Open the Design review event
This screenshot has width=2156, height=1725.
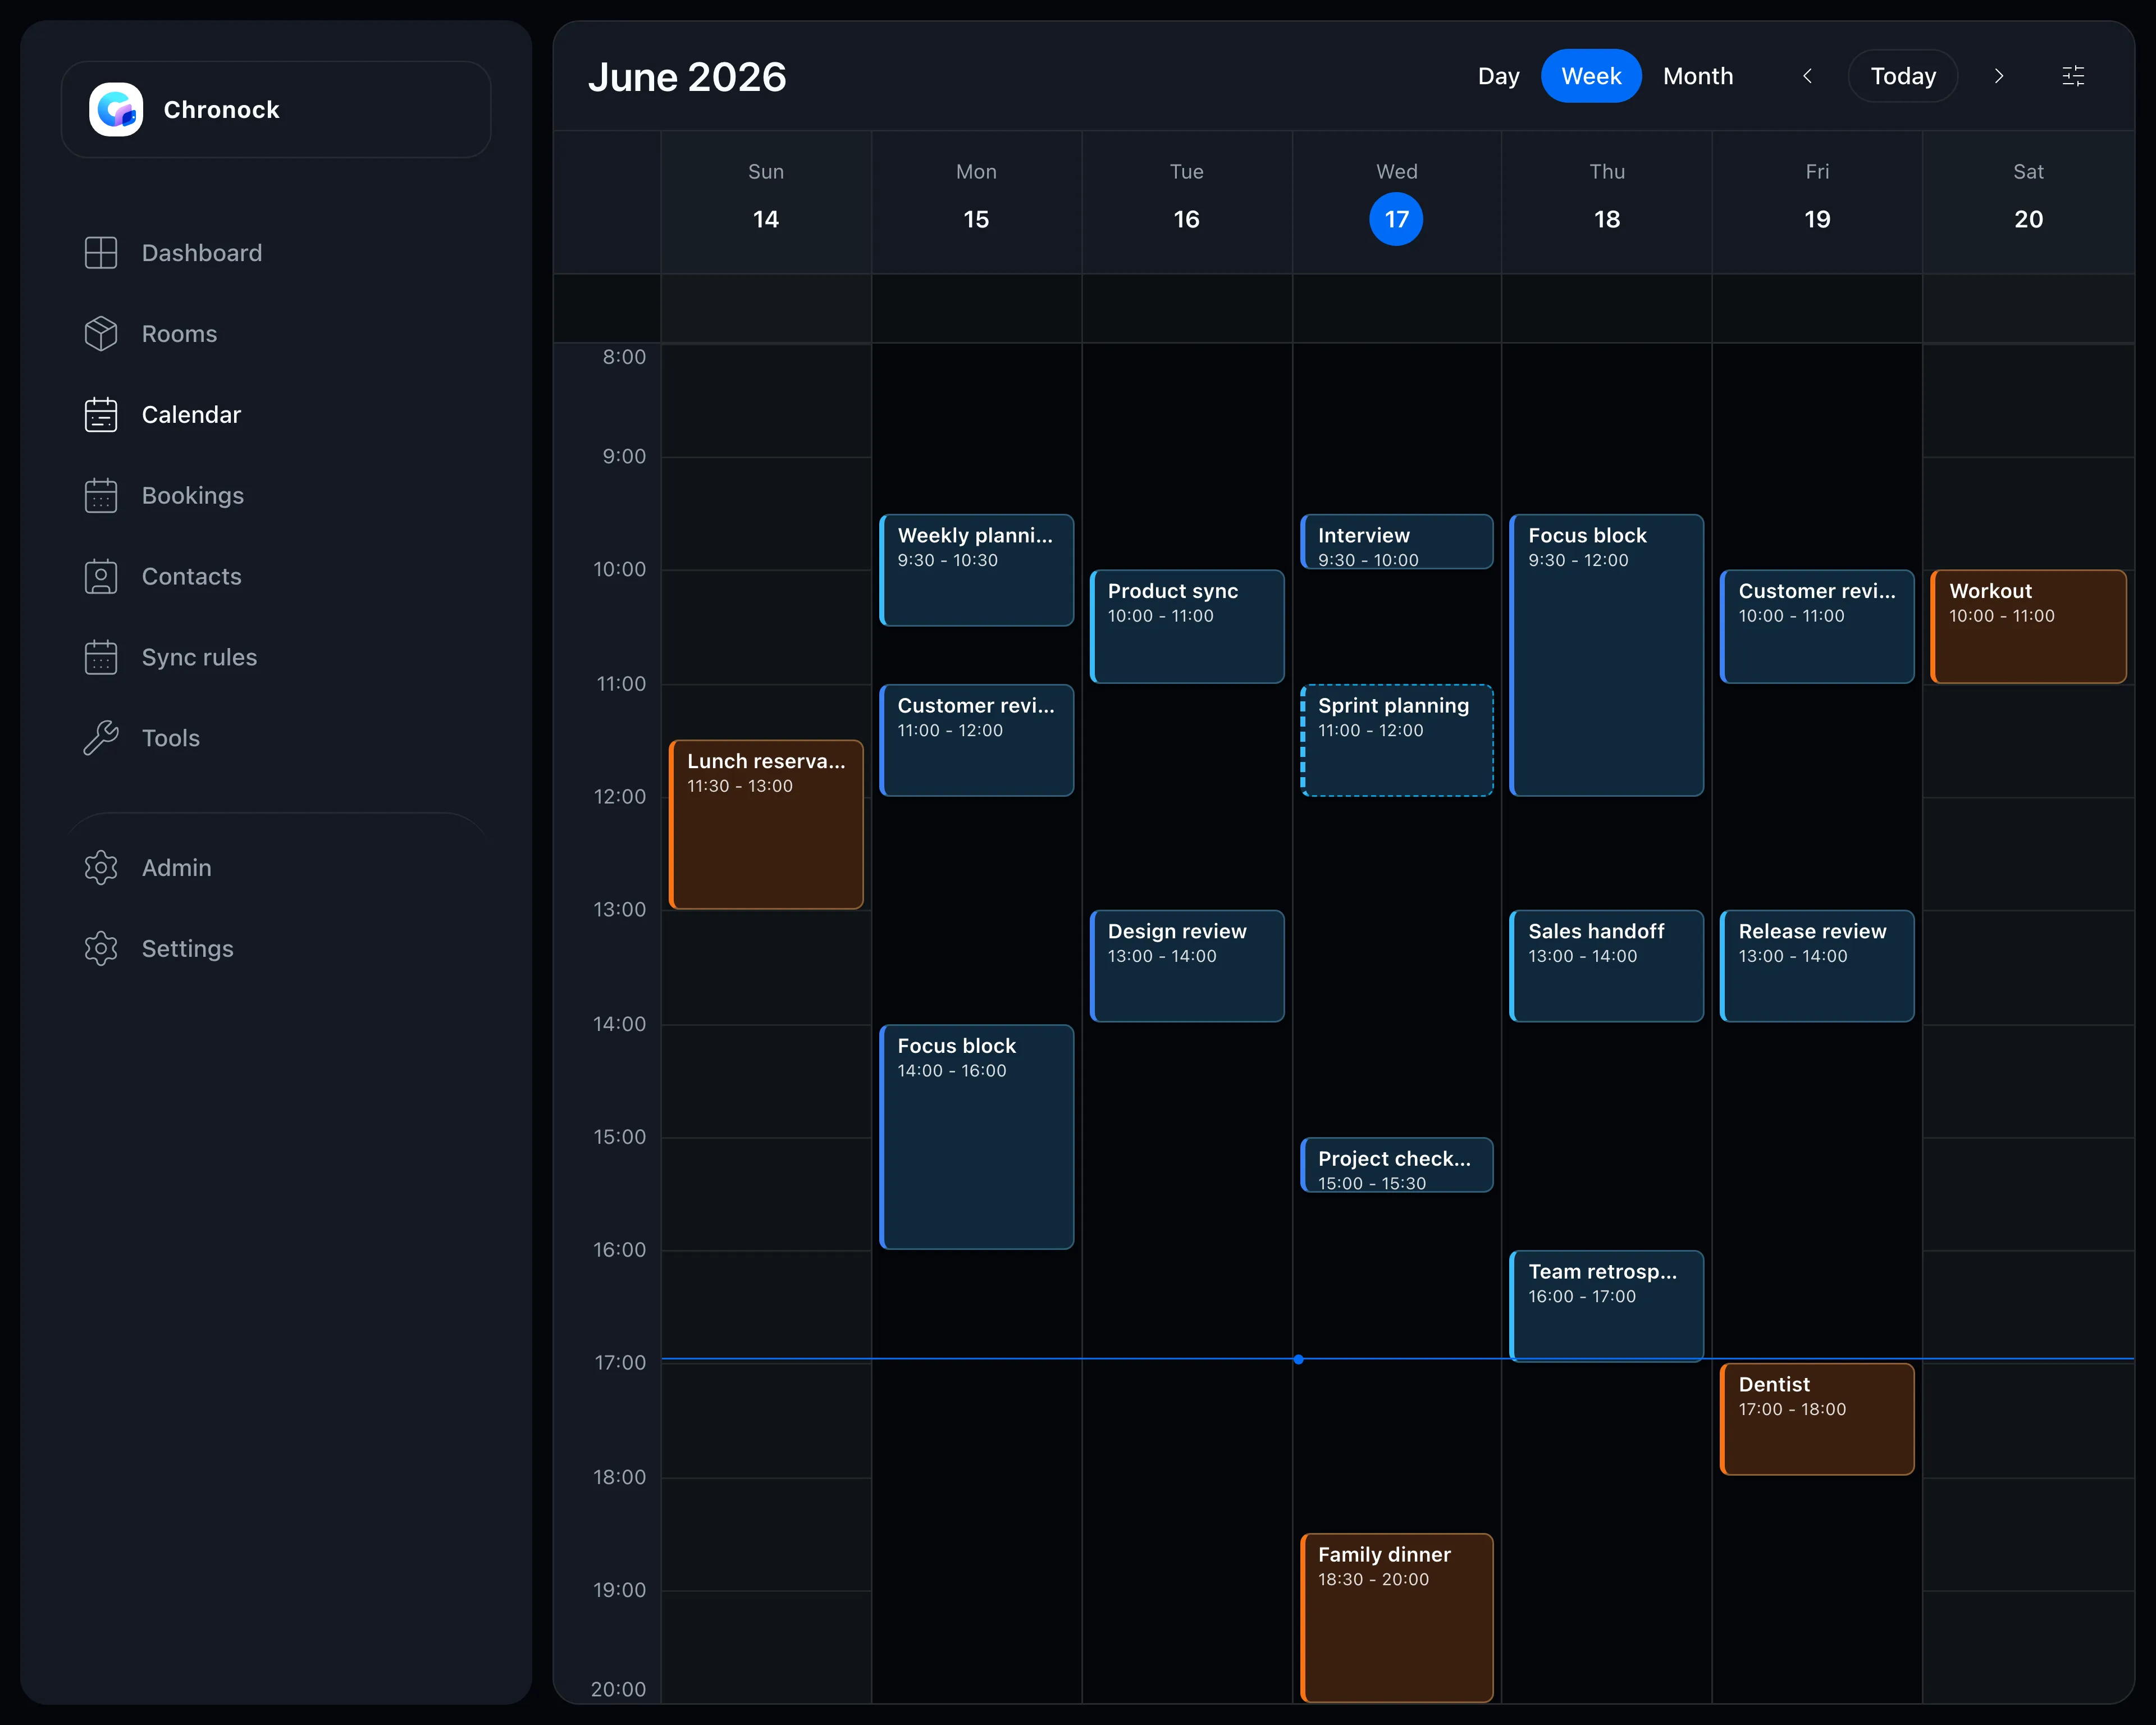pyautogui.click(x=1186, y=966)
